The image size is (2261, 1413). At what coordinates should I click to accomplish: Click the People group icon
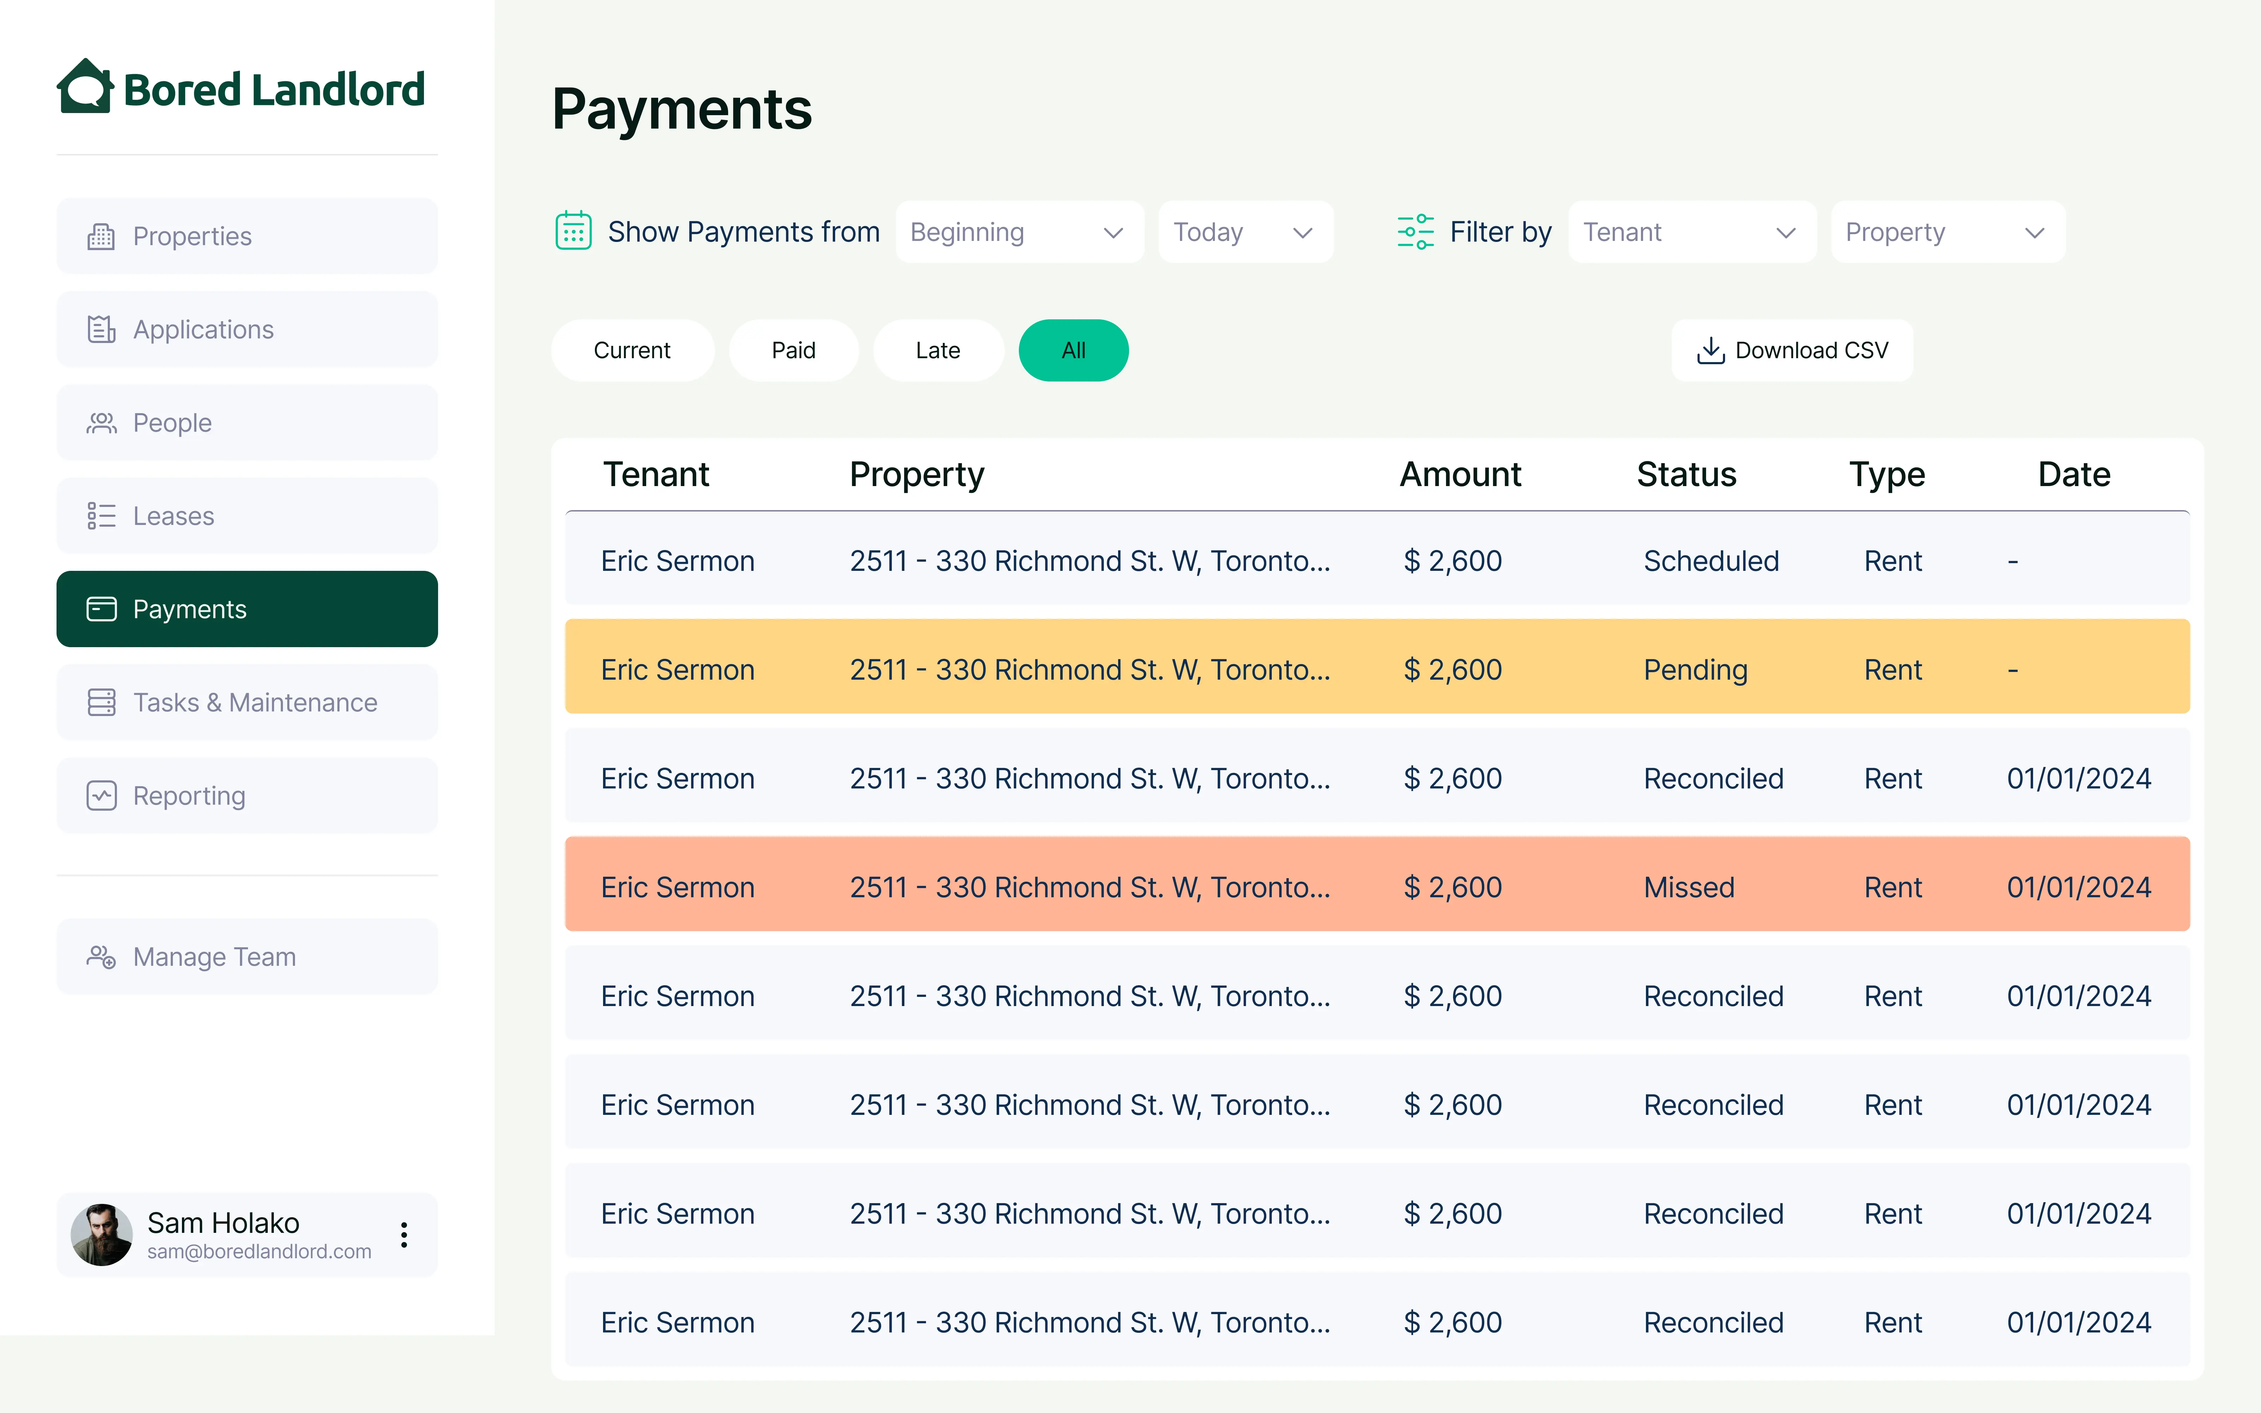101,422
